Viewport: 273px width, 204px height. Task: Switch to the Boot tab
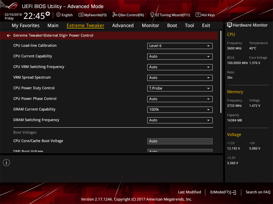click(x=172, y=26)
